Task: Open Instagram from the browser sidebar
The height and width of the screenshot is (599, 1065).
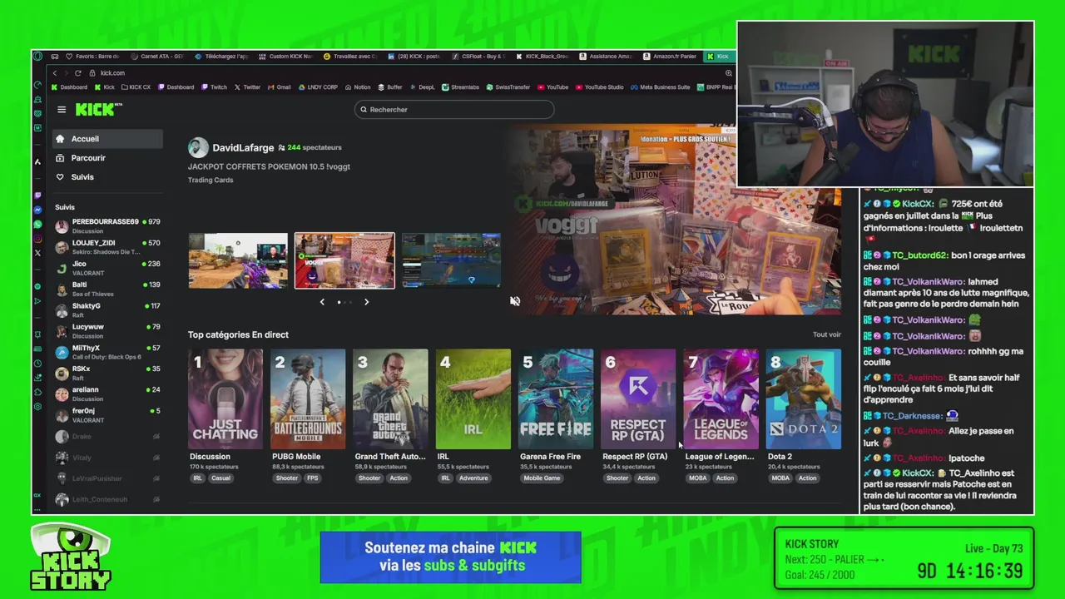Action: coord(37,239)
